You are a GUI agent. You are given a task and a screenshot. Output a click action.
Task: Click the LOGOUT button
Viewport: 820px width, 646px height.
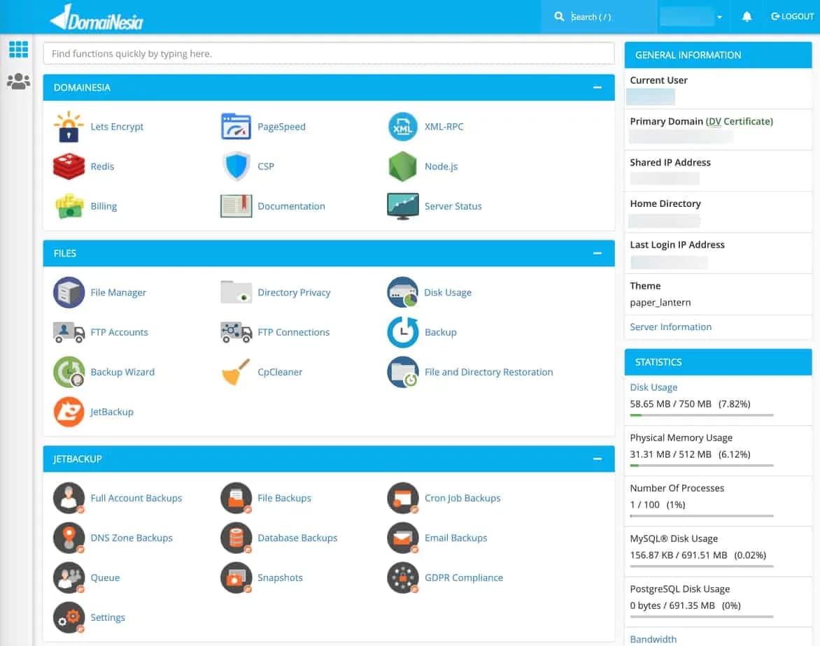click(792, 16)
